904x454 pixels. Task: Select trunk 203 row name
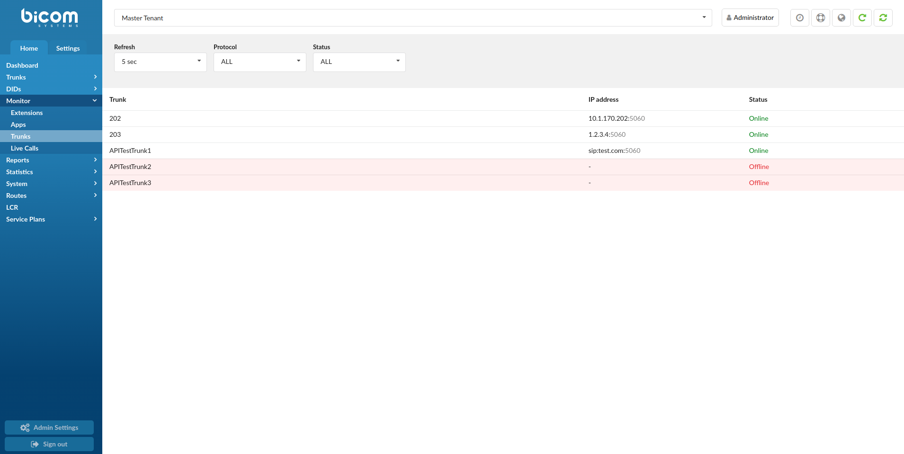click(115, 134)
